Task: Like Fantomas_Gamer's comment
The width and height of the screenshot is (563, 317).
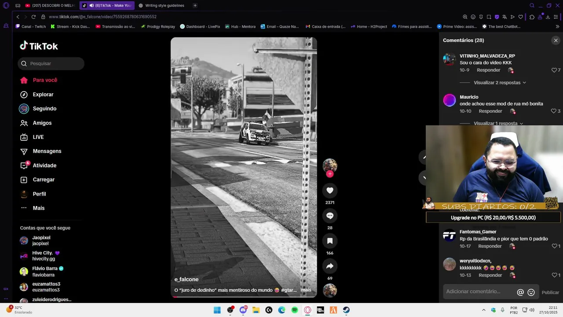Action: [554, 246]
